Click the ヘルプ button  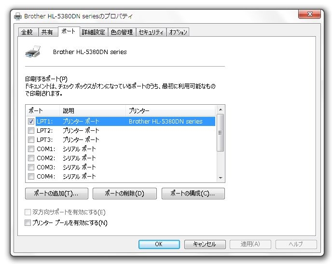pos(296,244)
